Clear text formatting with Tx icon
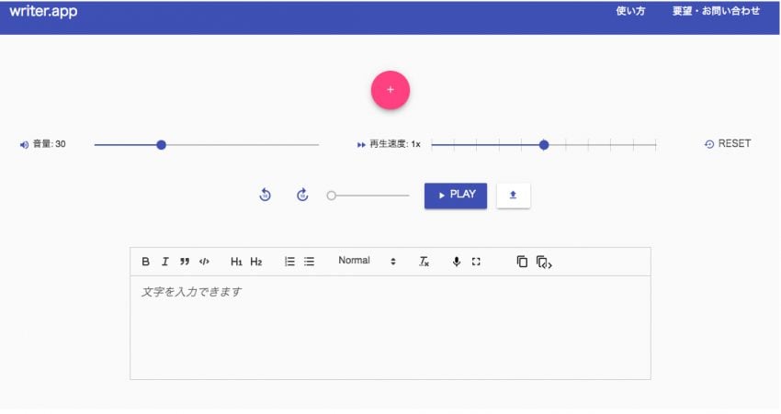This screenshot has width=781, height=414. coord(424,262)
